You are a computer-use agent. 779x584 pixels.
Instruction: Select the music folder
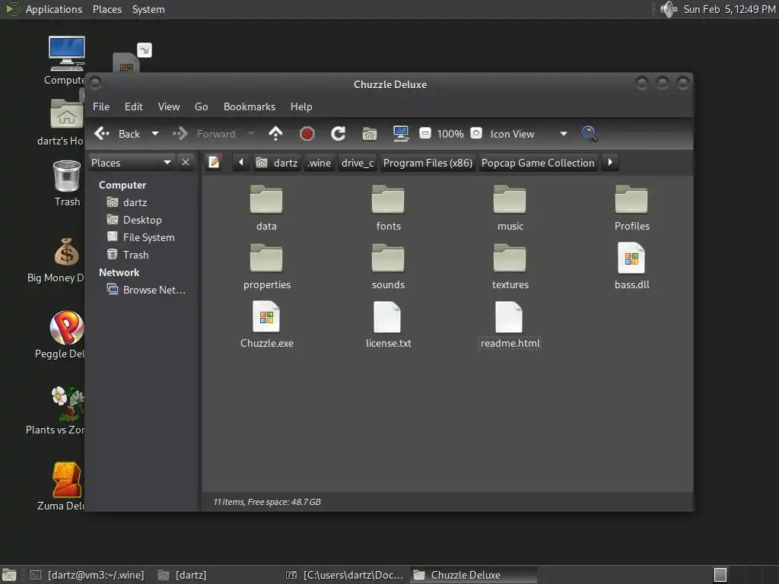click(510, 208)
